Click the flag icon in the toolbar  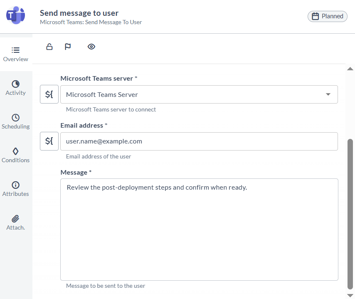(68, 47)
